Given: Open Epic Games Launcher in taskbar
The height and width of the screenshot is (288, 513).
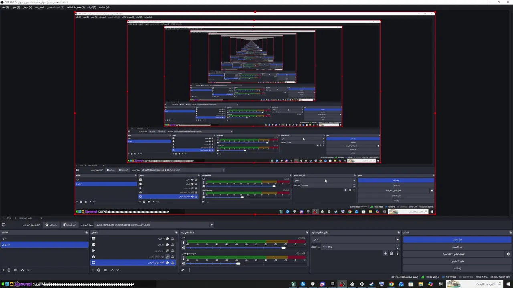Looking at the screenshot, I should tap(332, 284).
